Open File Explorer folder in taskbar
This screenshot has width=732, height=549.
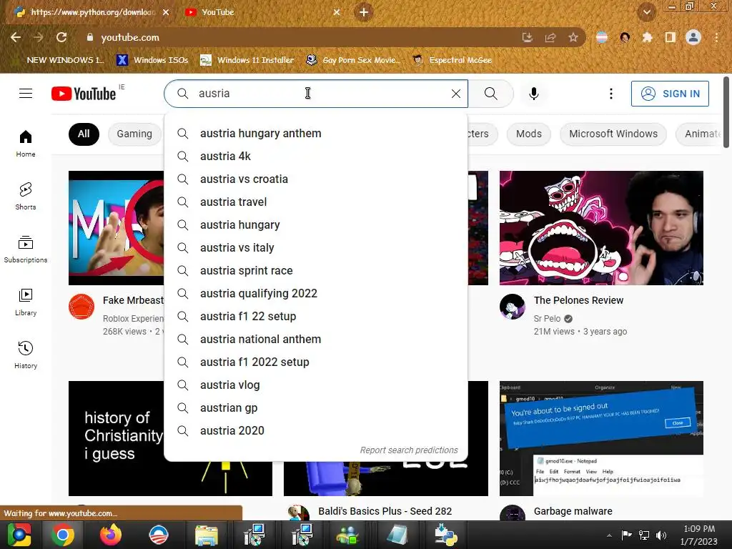point(207,535)
